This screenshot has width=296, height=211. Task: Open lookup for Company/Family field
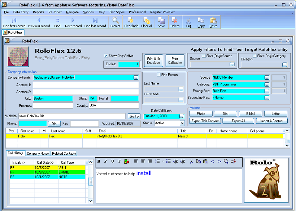tap(136, 78)
